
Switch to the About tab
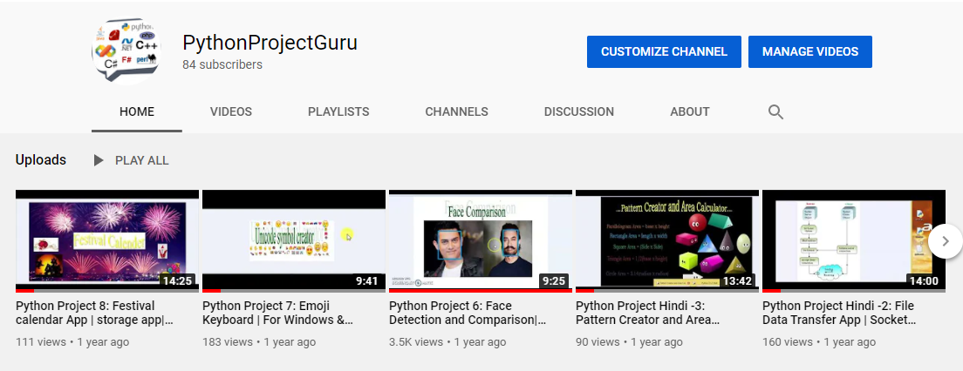[690, 111]
